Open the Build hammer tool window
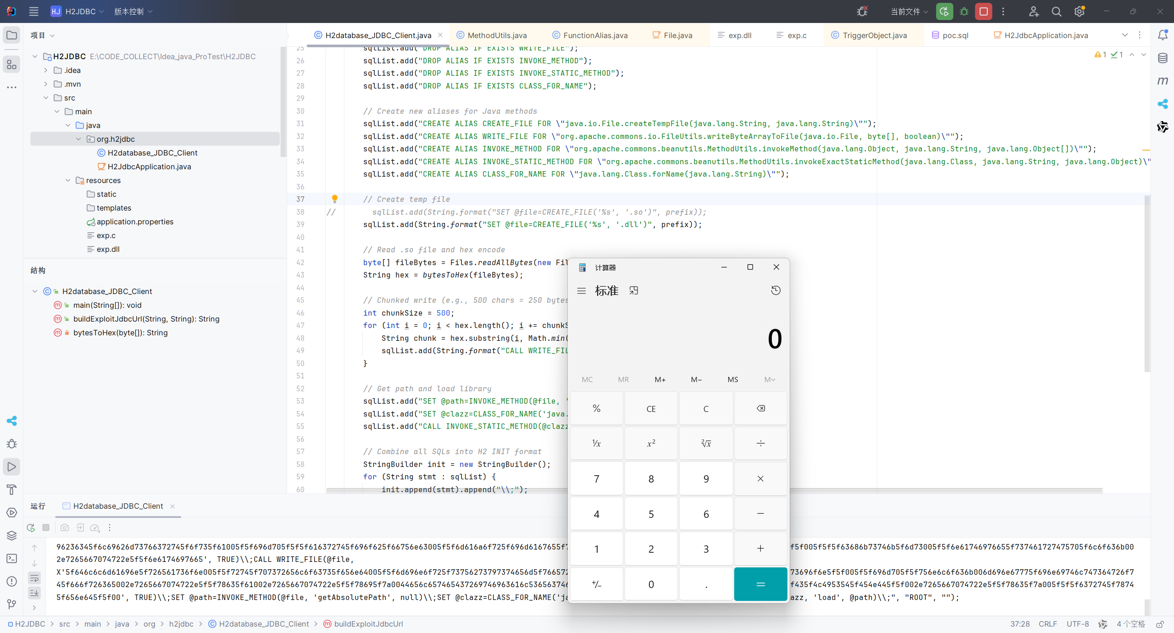The height and width of the screenshot is (633, 1174). [12, 489]
